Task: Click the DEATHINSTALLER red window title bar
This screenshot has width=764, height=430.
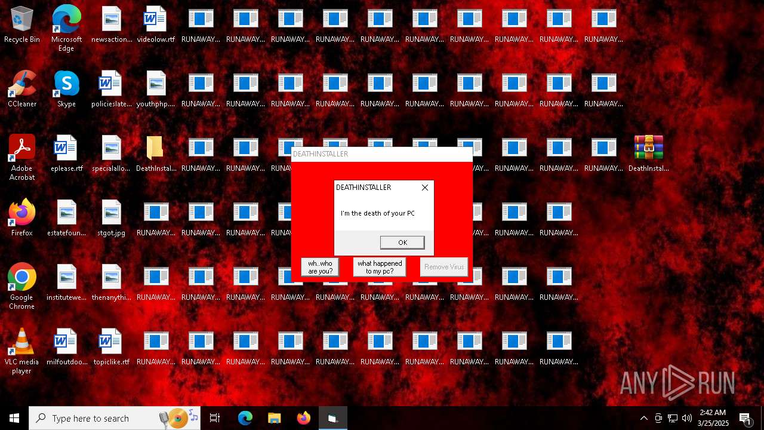Action: click(382, 154)
